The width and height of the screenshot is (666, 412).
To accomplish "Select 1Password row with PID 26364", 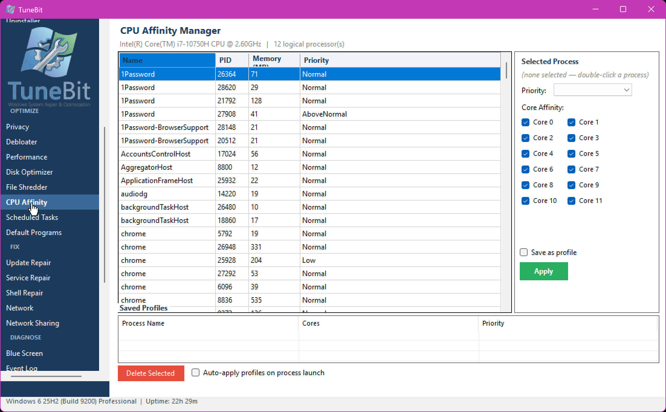I will point(310,74).
